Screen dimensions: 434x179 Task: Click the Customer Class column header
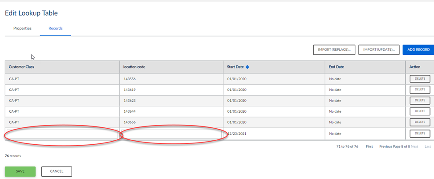click(22, 67)
